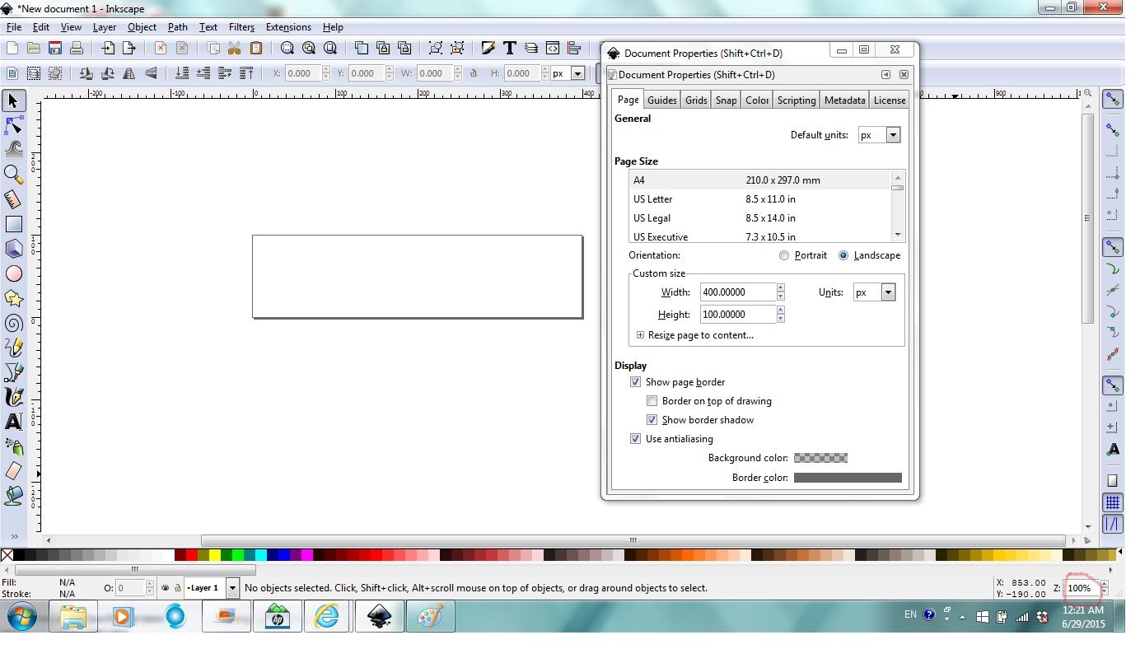1140x649 pixels.
Task: Select the Text tool in toolbox
Action: (x=14, y=422)
